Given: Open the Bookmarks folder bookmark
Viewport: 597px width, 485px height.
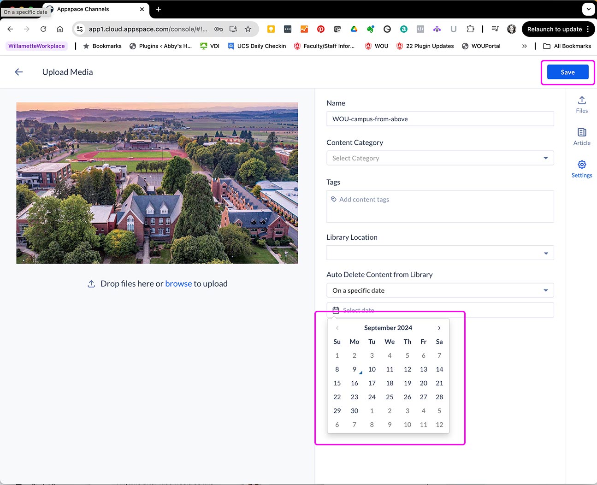Looking at the screenshot, I should [x=102, y=46].
